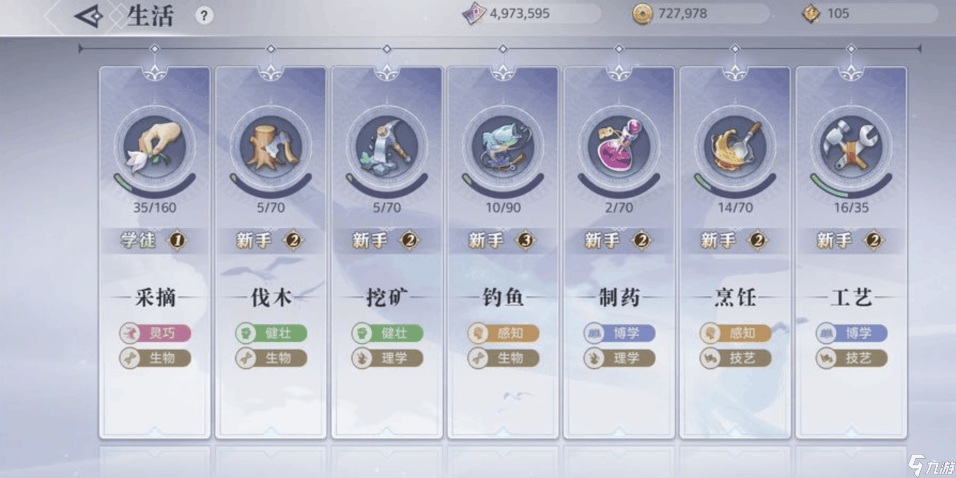Click the 灵巧 pink attribute tag
Image resolution: width=956 pixels, height=478 pixels.
(155, 334)
